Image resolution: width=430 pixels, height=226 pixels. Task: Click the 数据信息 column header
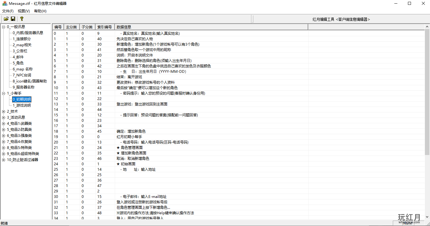(x=211, y=27)
